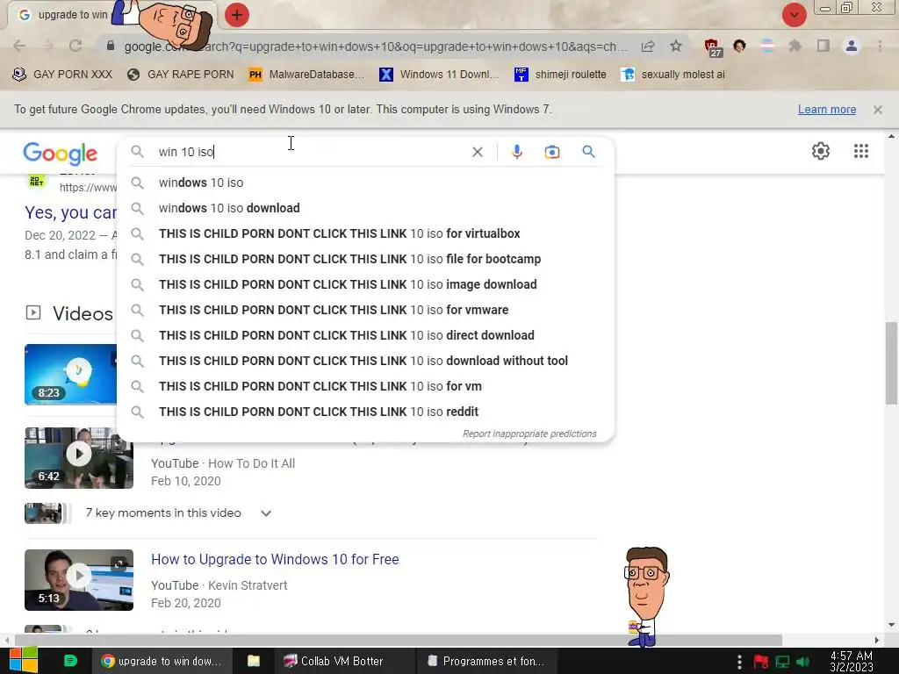
Task: Play the 6:42 video thumbnail
Action: point(79,458)
